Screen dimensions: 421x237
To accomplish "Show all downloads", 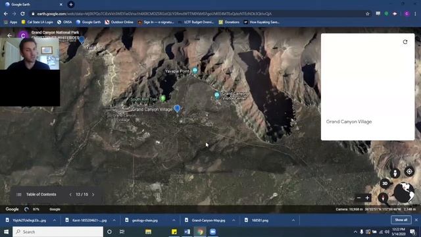I will pos(401,220).
